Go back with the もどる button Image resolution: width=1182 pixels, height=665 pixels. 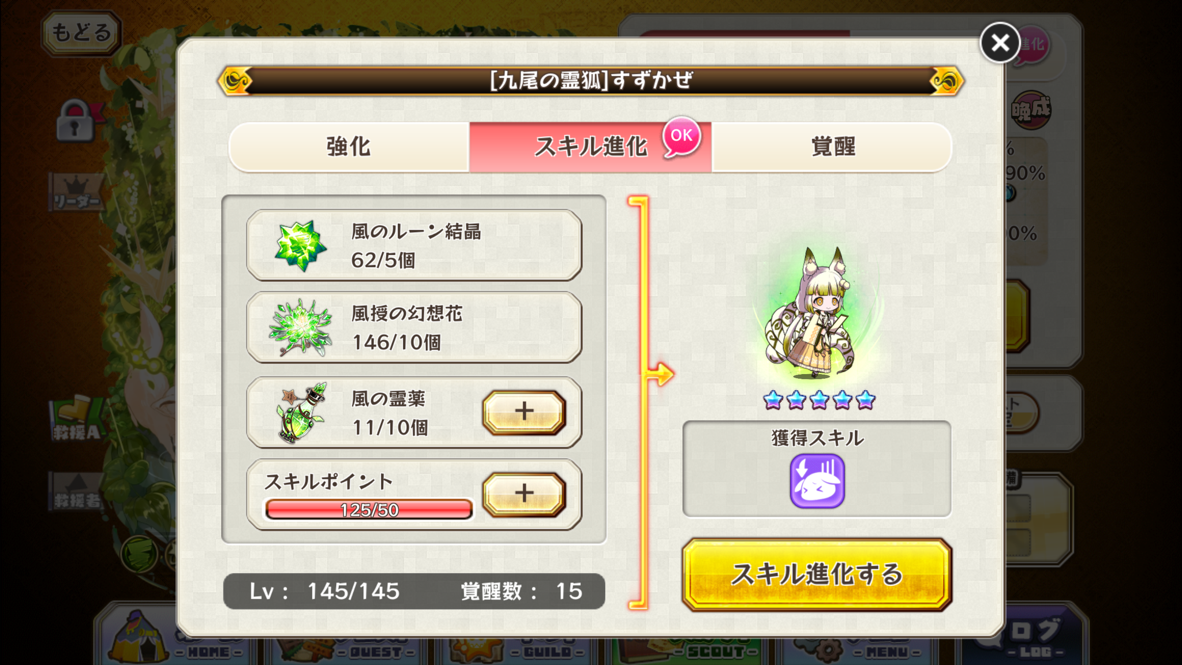(81, 32)
